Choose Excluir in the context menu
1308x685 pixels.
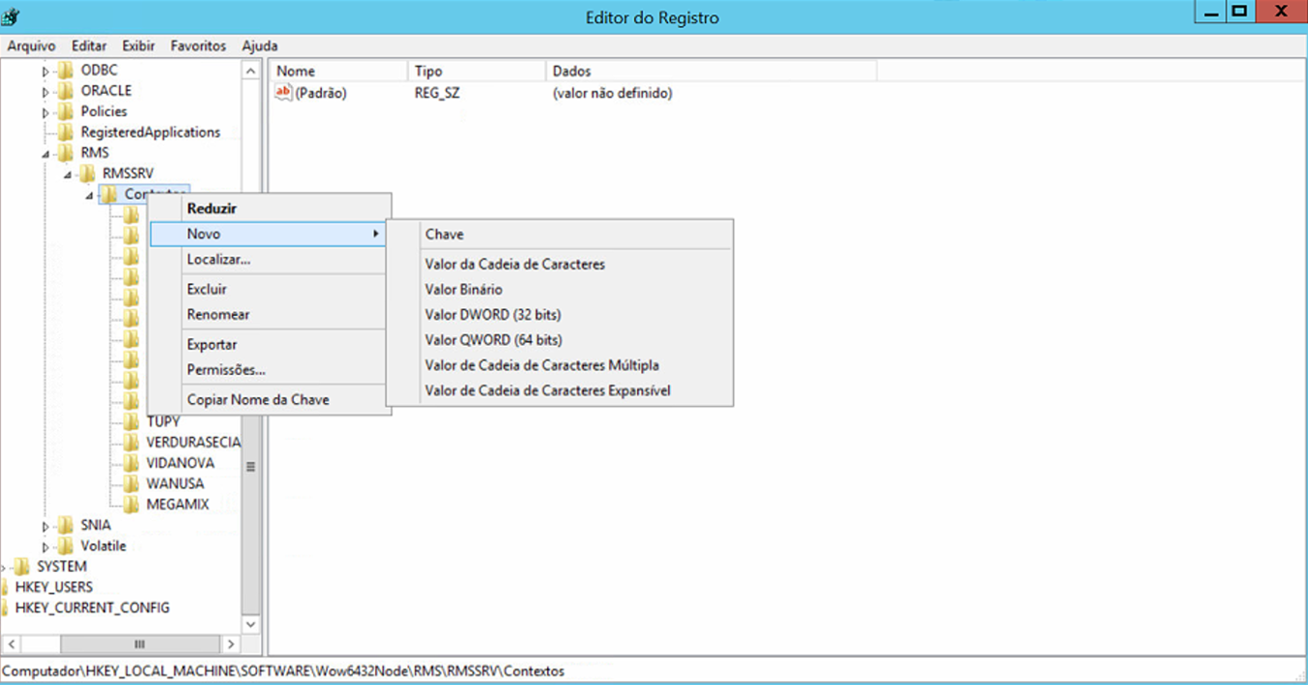(268, 290)
